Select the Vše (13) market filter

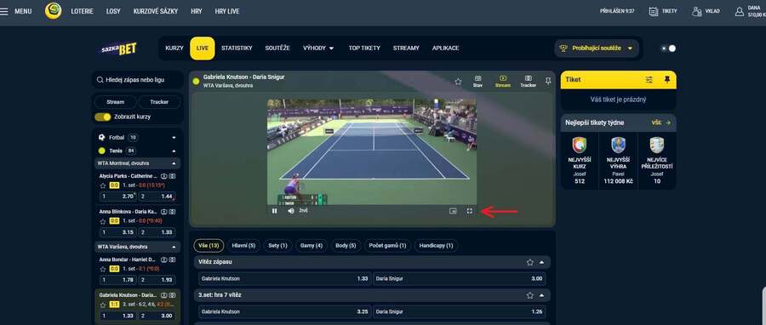coord(209,246)
